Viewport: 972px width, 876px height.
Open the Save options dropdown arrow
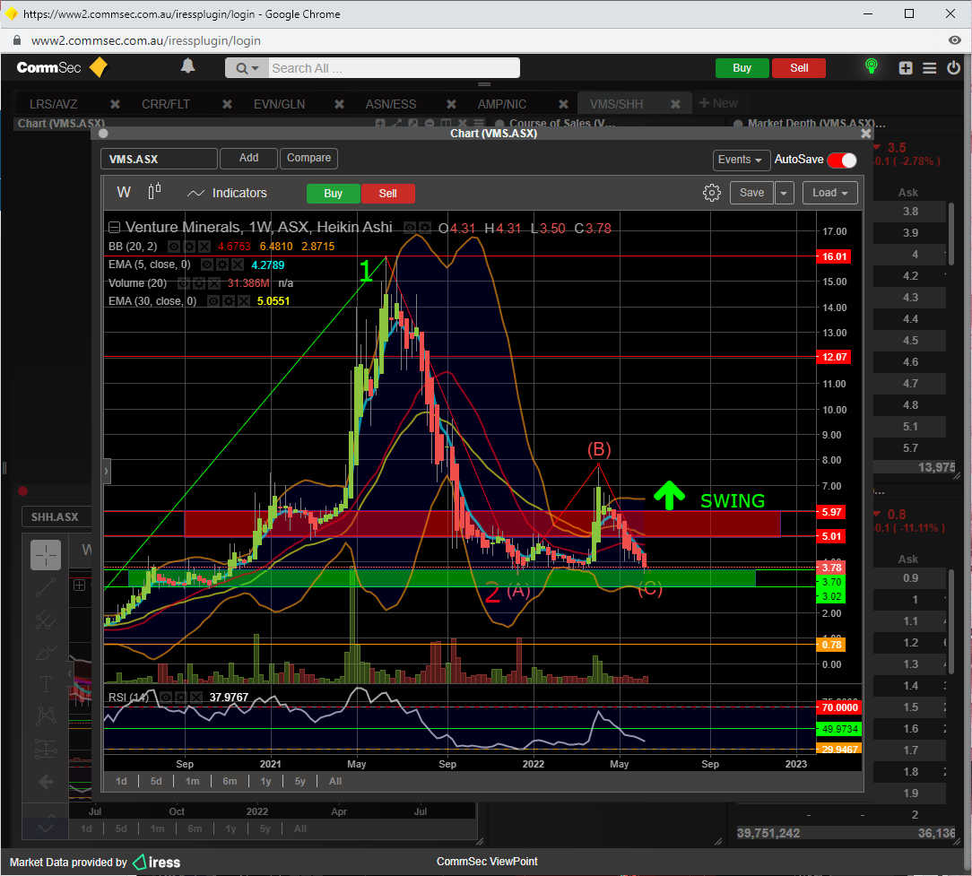coord(784,193)
